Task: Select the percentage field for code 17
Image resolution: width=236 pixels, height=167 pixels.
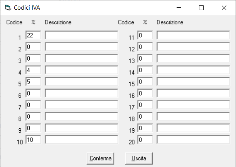Action: click(x=145, y=105)
